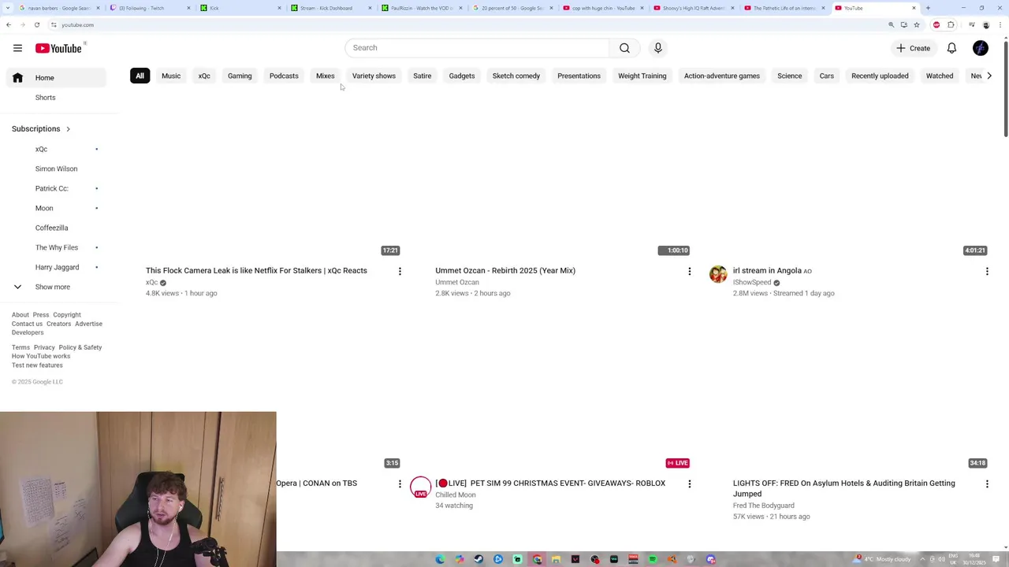
Task: Select the Podcasts filter chip
Action: (284, 76)
